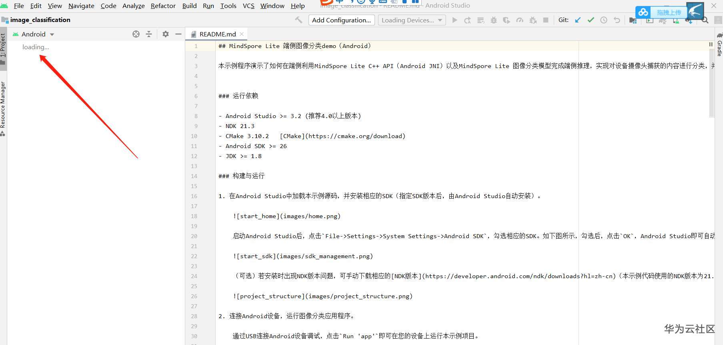Click the '![start_home](images/home.png)' line
Viewport: 723px width, 345px height.
tap(286, 216)
